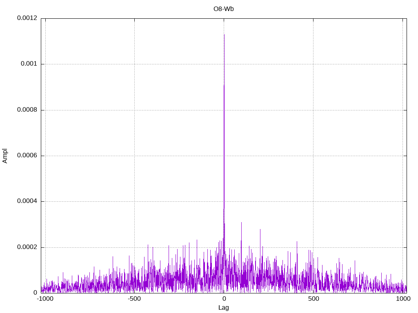Click the Ampl y-axis label
418x313 pixels.
coord(5,156)
